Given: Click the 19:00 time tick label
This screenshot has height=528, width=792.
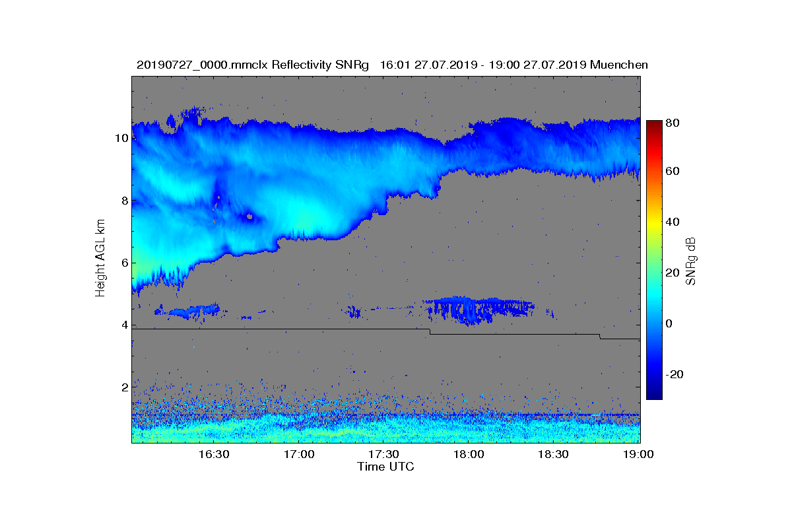Looking at the screenshot, I should pyautogui.click(x=639, y=454).
